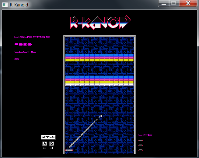Click the R-Kanoid neon logo

100,22
